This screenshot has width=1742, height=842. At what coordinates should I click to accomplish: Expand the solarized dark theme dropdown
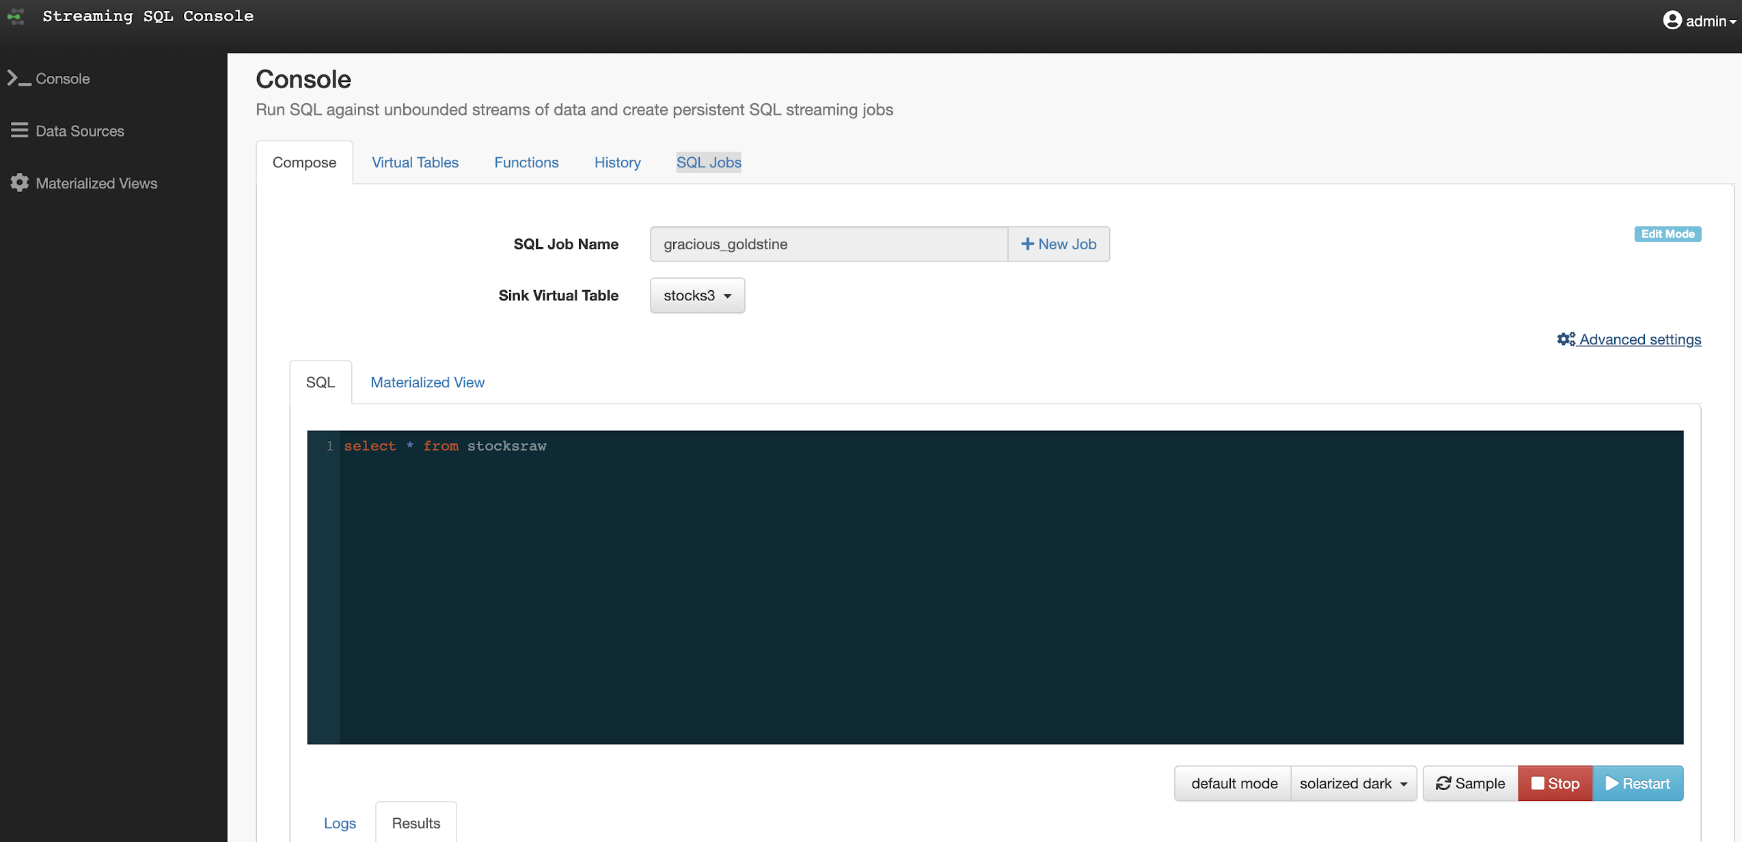coord(1352,783)
